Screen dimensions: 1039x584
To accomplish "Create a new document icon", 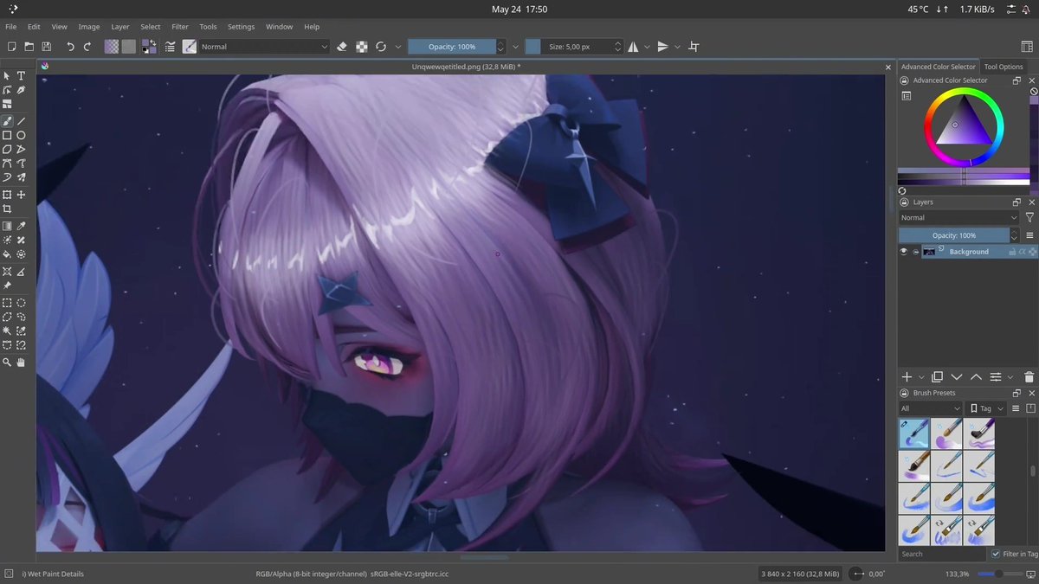I will [11, 47].
